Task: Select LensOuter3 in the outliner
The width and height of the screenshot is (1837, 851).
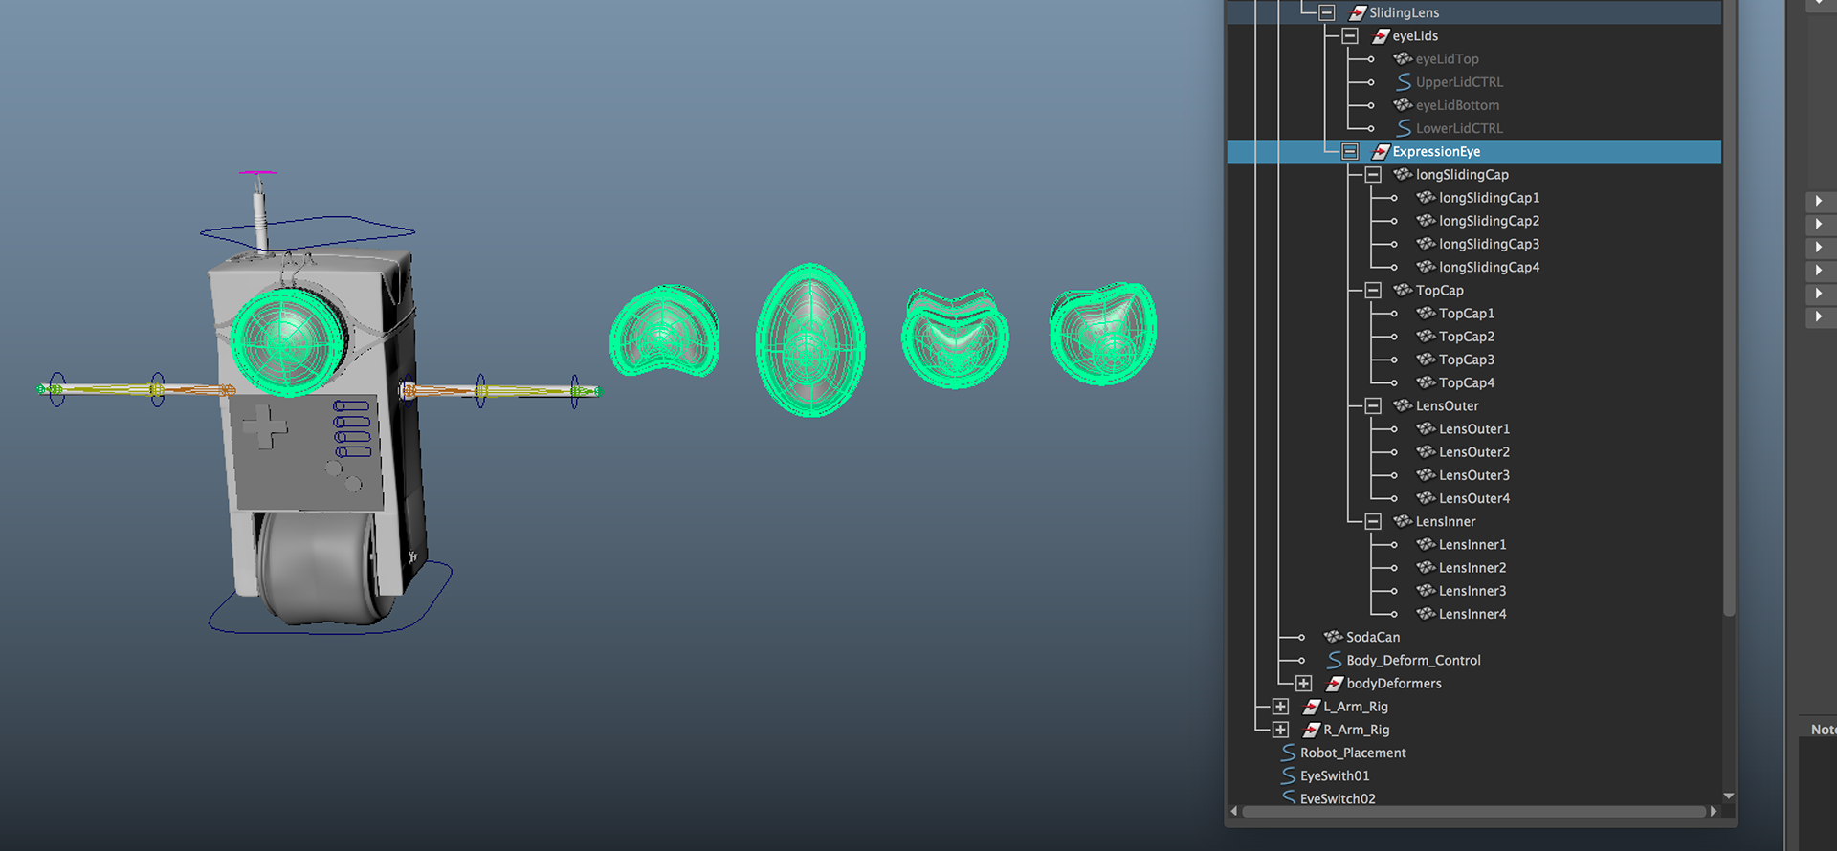Action: pos(1473,475)
